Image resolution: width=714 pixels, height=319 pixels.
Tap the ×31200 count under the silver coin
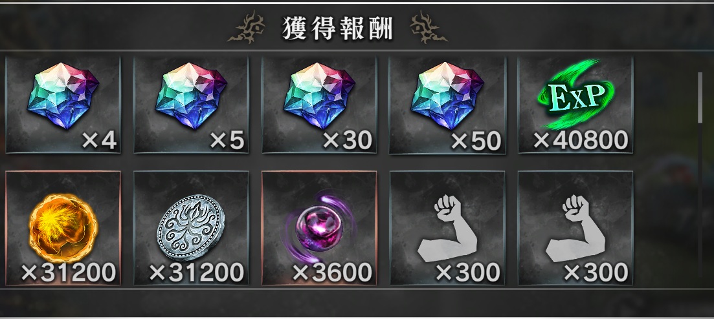[196, 273]
